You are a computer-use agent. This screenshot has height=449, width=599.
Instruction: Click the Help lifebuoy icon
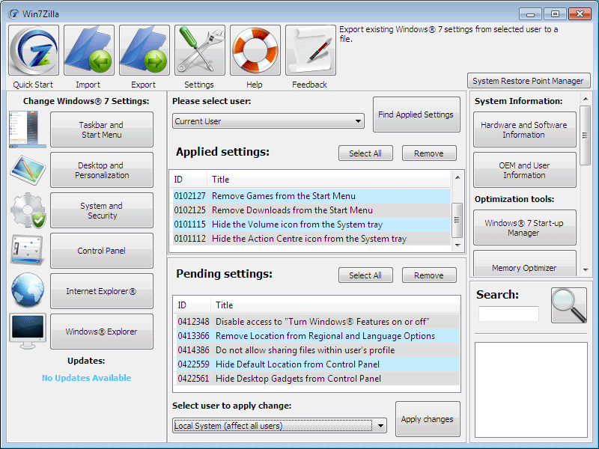tap(255, 50)
